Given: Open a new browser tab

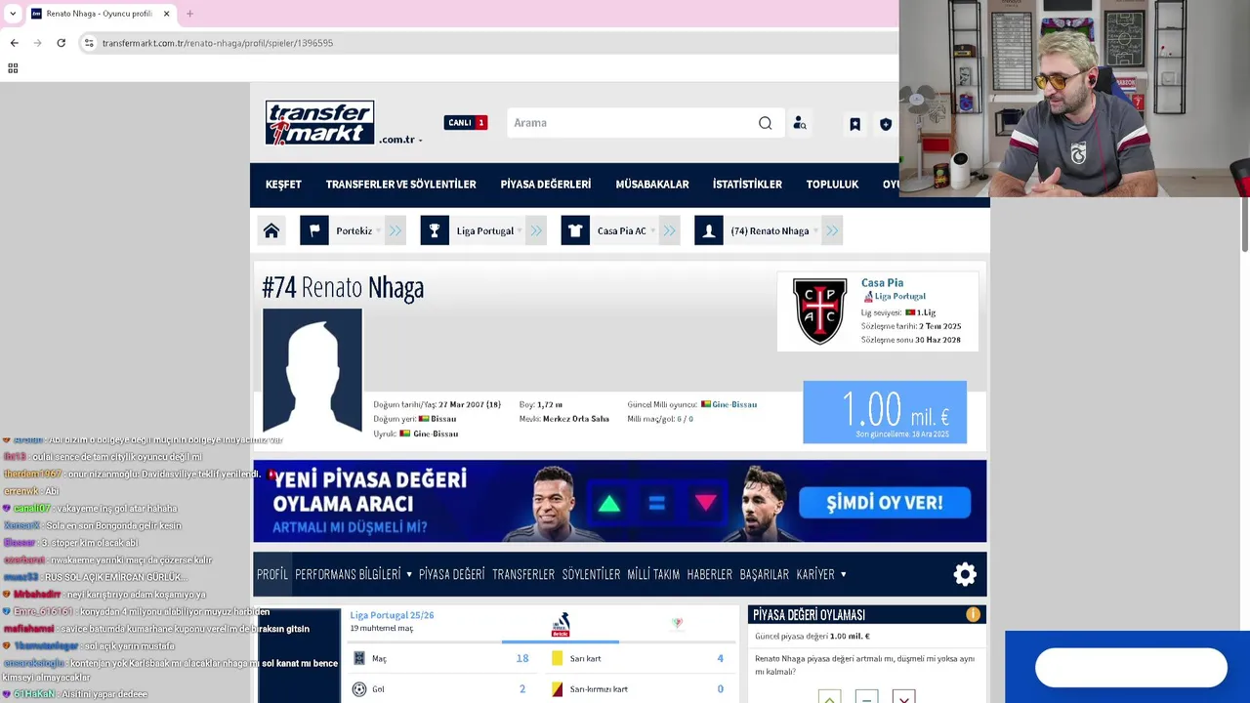Looking at the screenshot, I should coord(189,14).
